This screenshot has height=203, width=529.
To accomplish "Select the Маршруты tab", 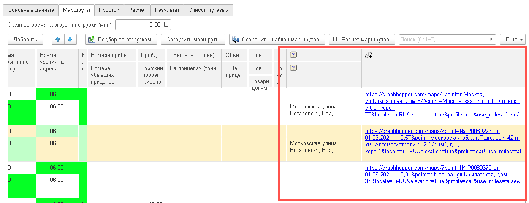I will (x=76, y=10).
